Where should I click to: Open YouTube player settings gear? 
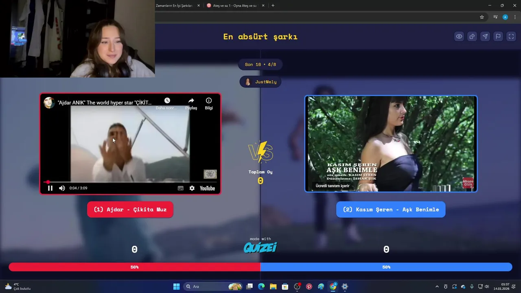(x=192, y=188)
